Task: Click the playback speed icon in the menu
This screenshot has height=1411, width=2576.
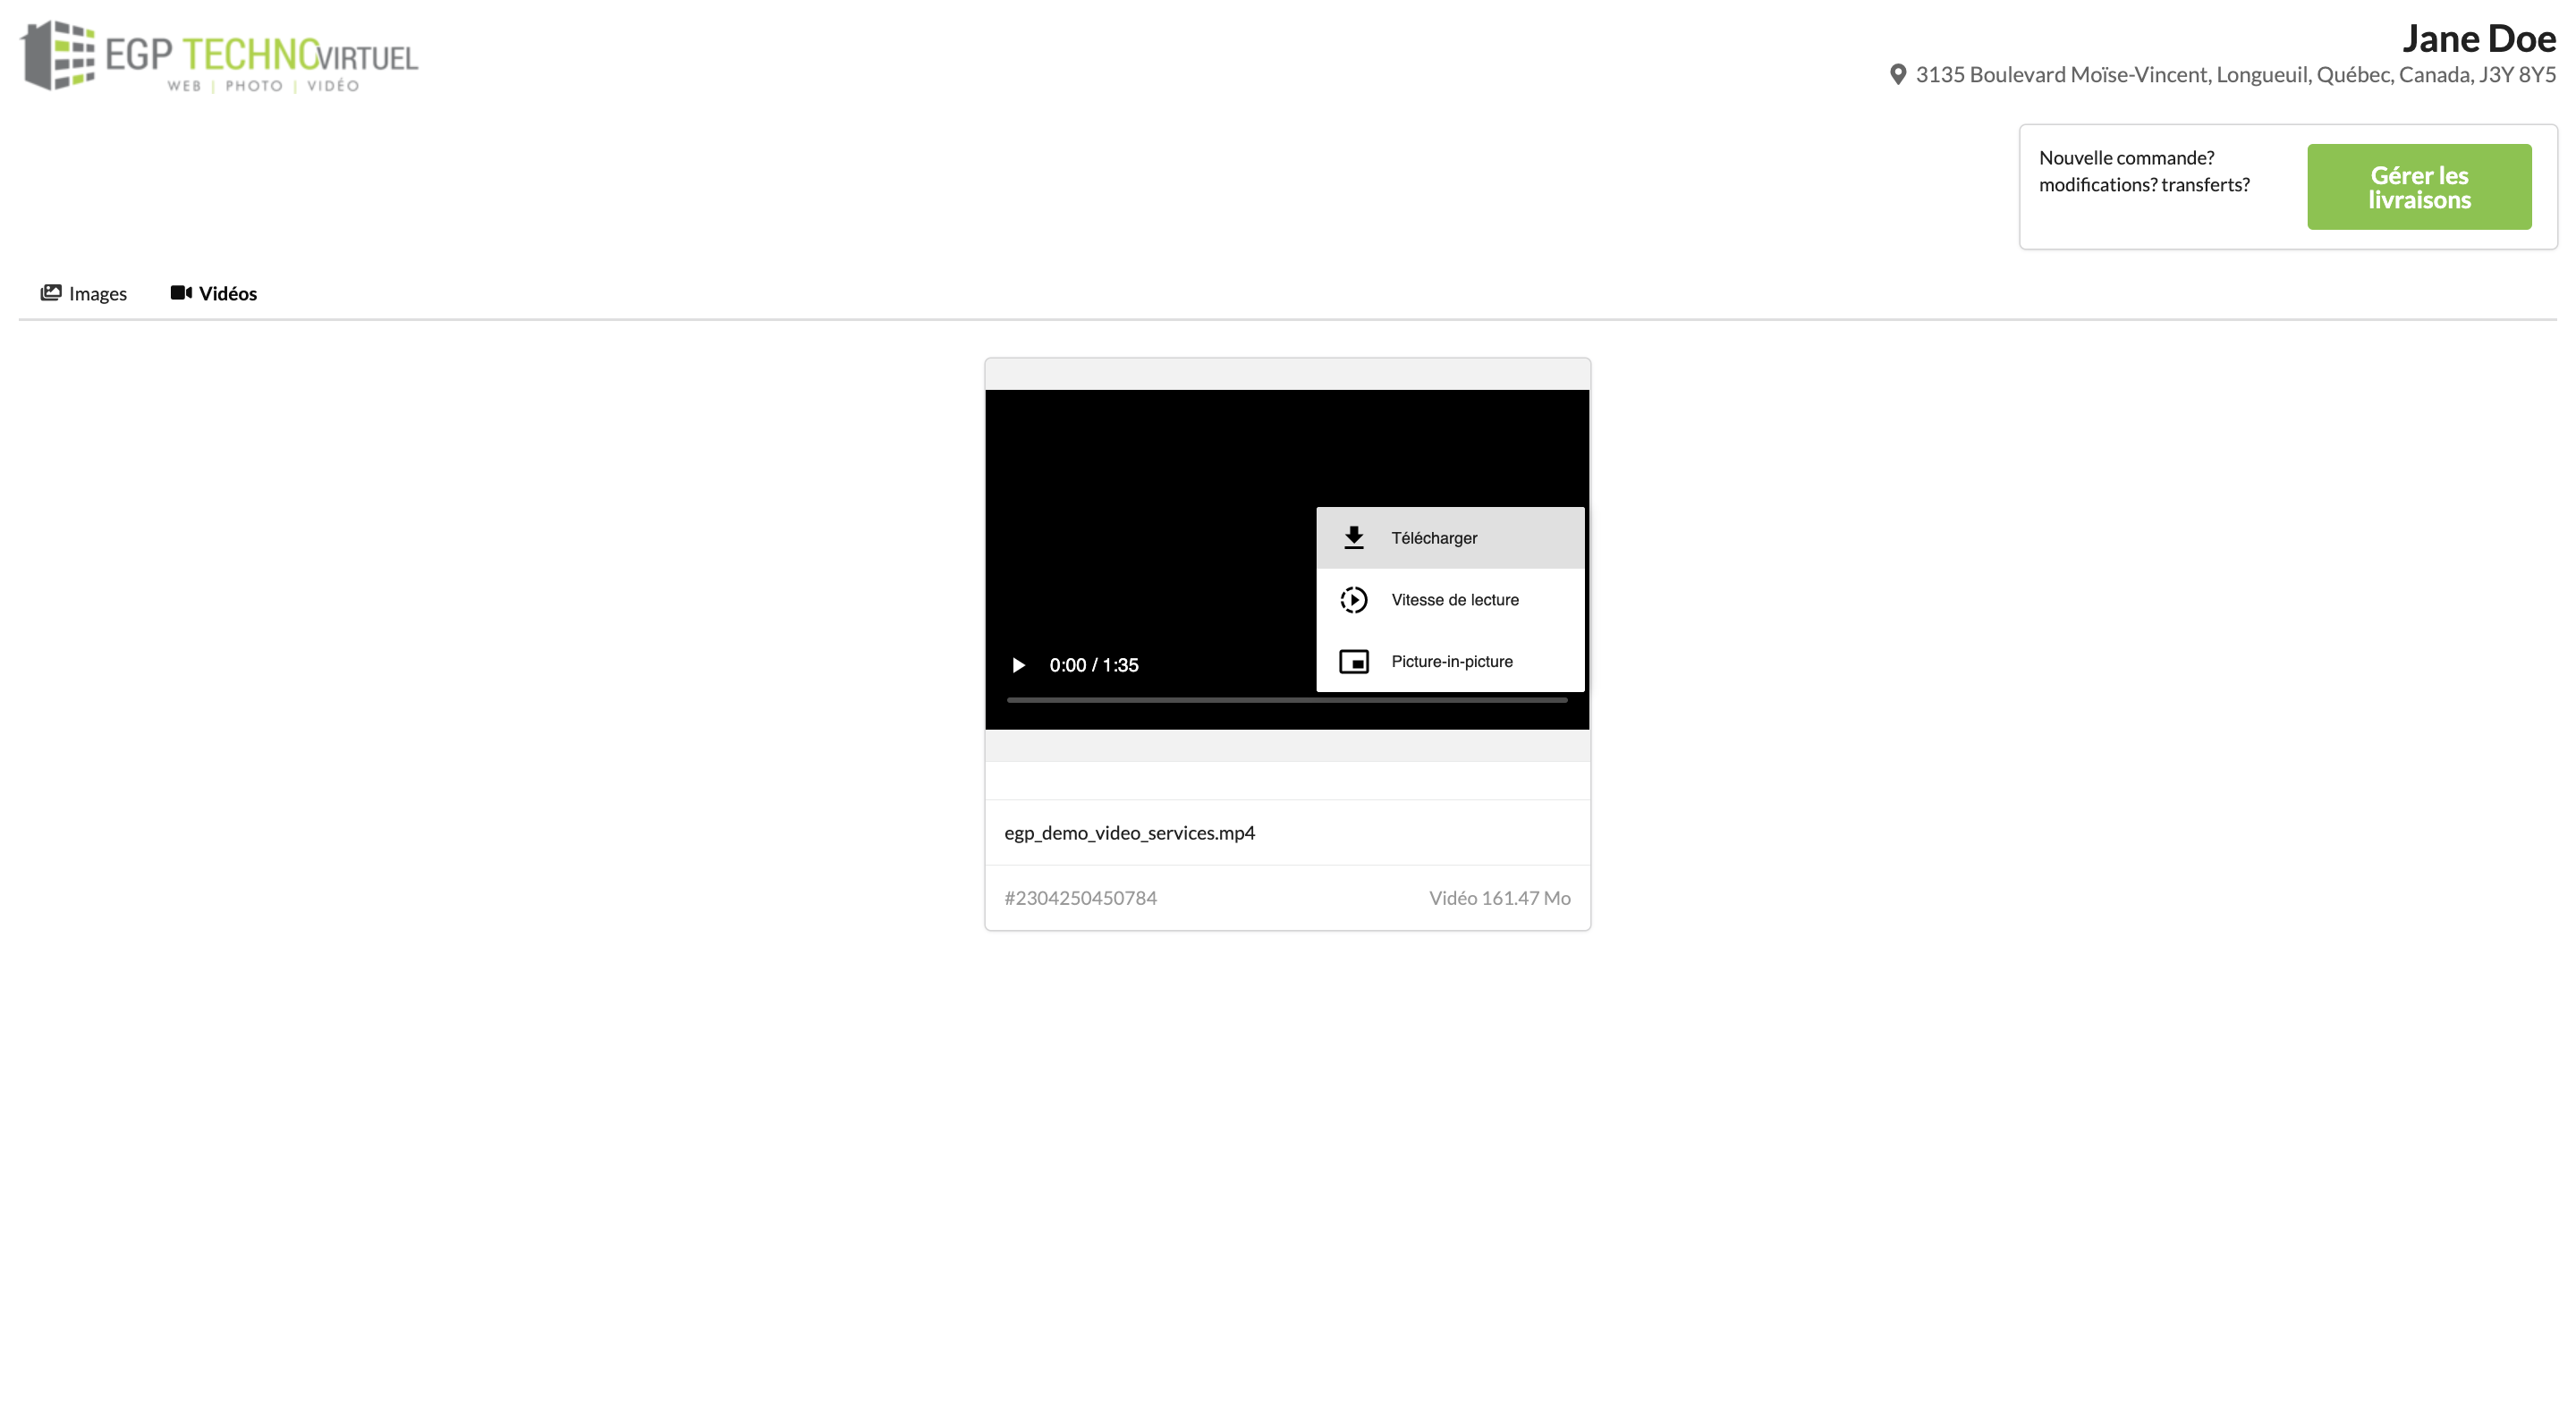Action: point(1355,599)
